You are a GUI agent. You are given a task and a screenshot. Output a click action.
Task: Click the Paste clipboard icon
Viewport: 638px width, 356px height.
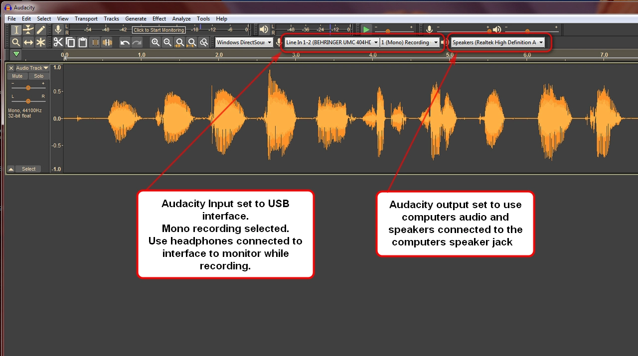coord(82,42)
